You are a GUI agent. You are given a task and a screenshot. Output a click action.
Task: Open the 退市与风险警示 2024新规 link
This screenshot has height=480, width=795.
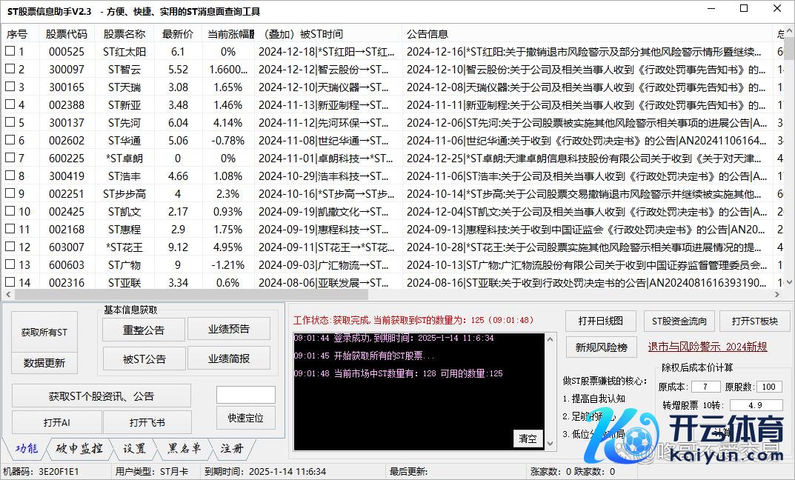point(707,346)
